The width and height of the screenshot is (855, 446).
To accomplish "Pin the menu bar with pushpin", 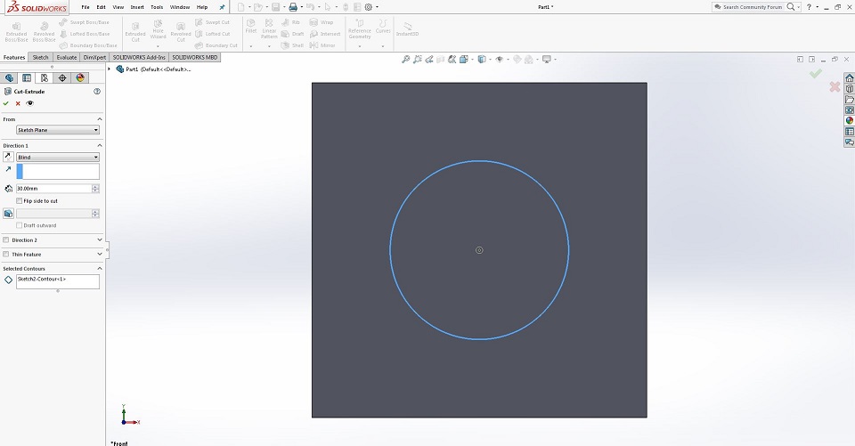I will (222, 7).
